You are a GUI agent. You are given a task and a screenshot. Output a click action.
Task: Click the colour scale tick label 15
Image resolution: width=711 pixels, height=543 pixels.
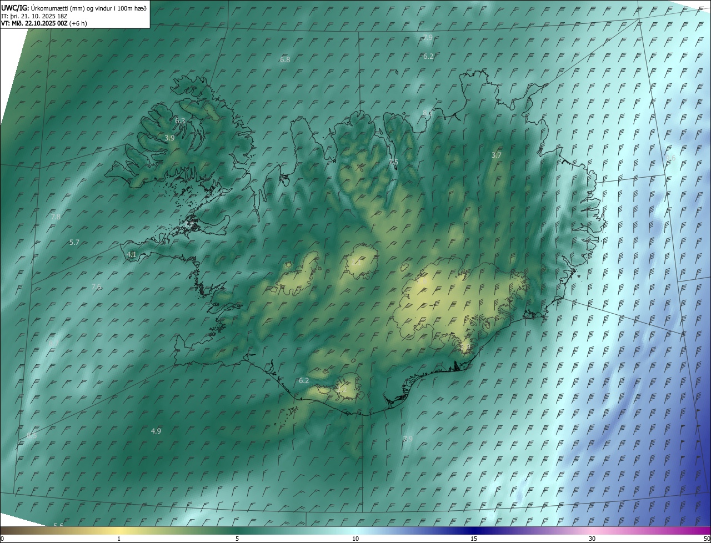click(474, 539)
